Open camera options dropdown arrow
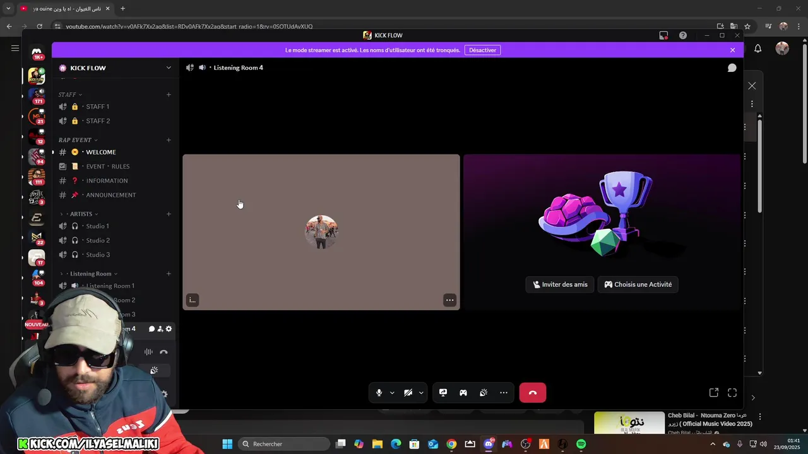 coord(421,392)
